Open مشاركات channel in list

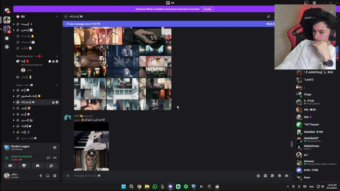pos(37,102)
